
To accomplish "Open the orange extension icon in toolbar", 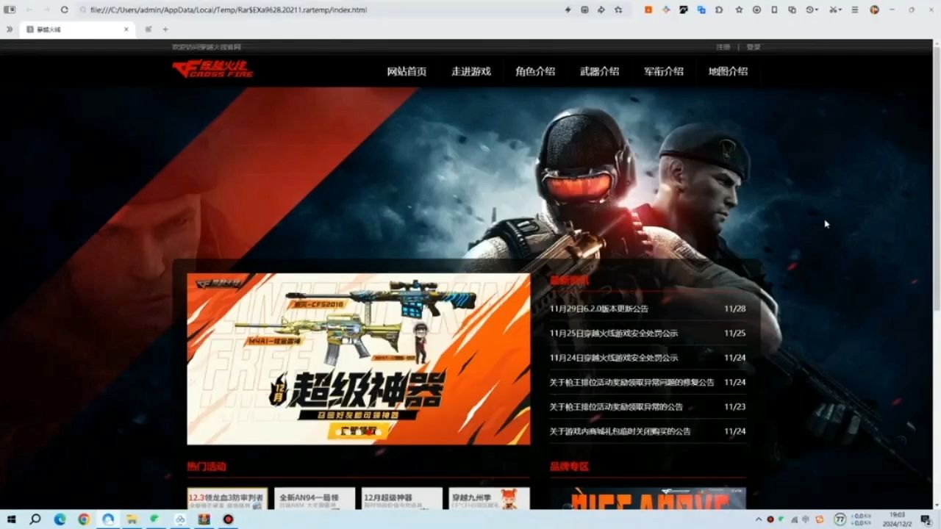I will (648, 10).
